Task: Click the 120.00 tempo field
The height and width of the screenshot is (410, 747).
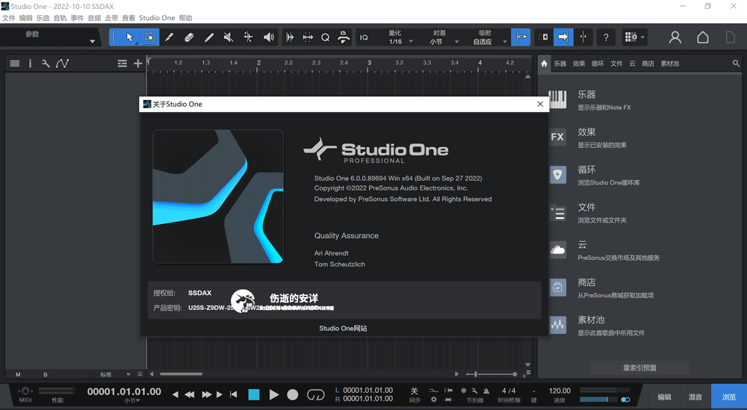Action: (x=560, y=391)
